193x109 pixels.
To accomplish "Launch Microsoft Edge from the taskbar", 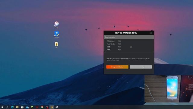I will [x=12, y=107].
